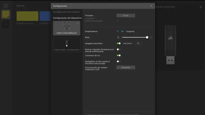
Task: Select the blue CORSAIR mural swatch
Action: (45, 16)
